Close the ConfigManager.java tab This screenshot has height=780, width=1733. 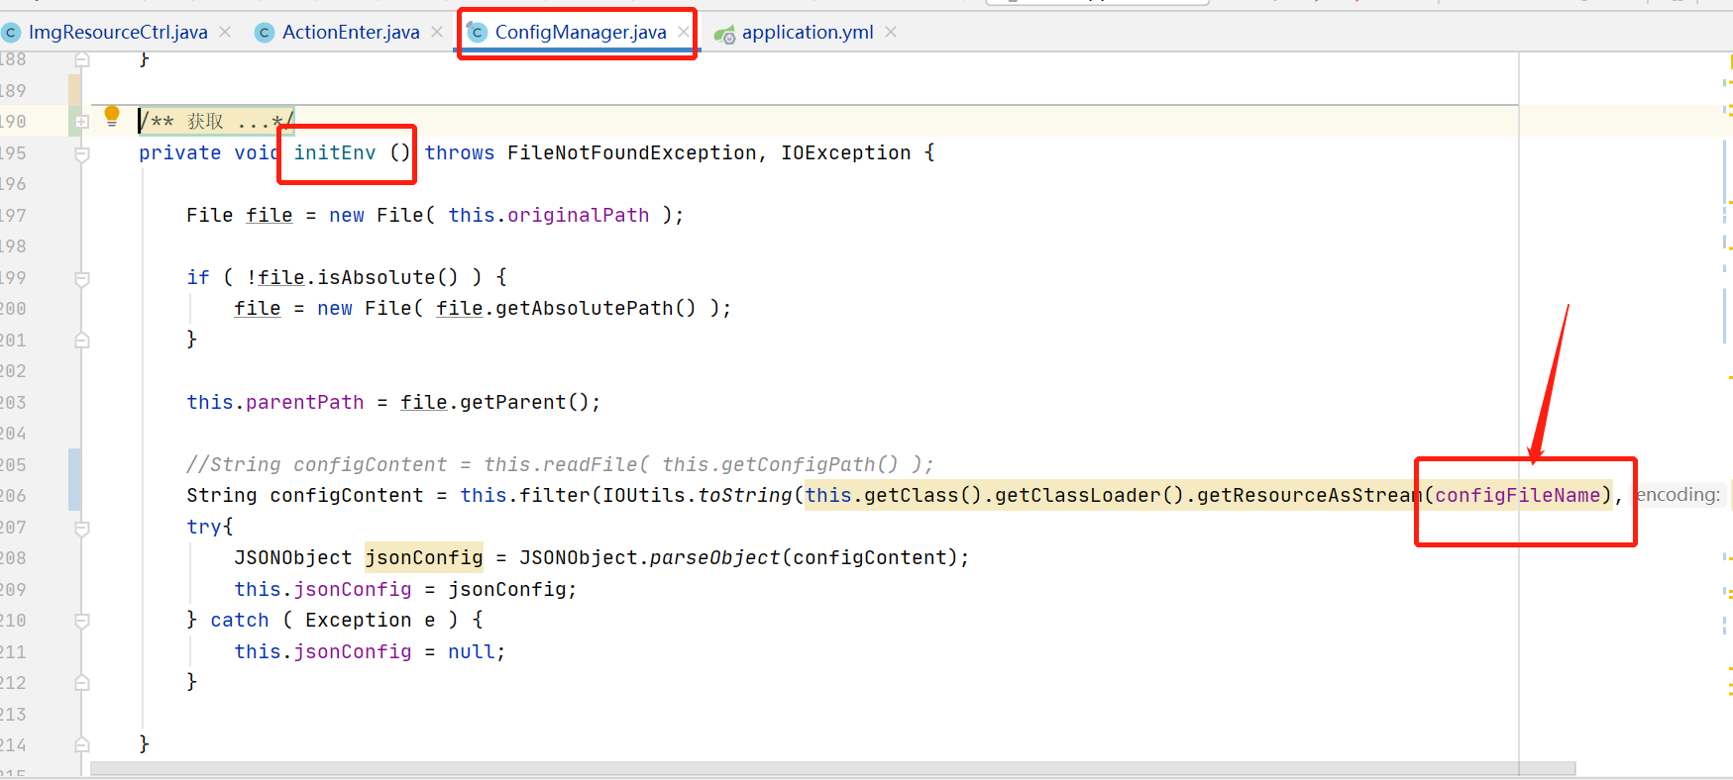click(x=684, y=33)
